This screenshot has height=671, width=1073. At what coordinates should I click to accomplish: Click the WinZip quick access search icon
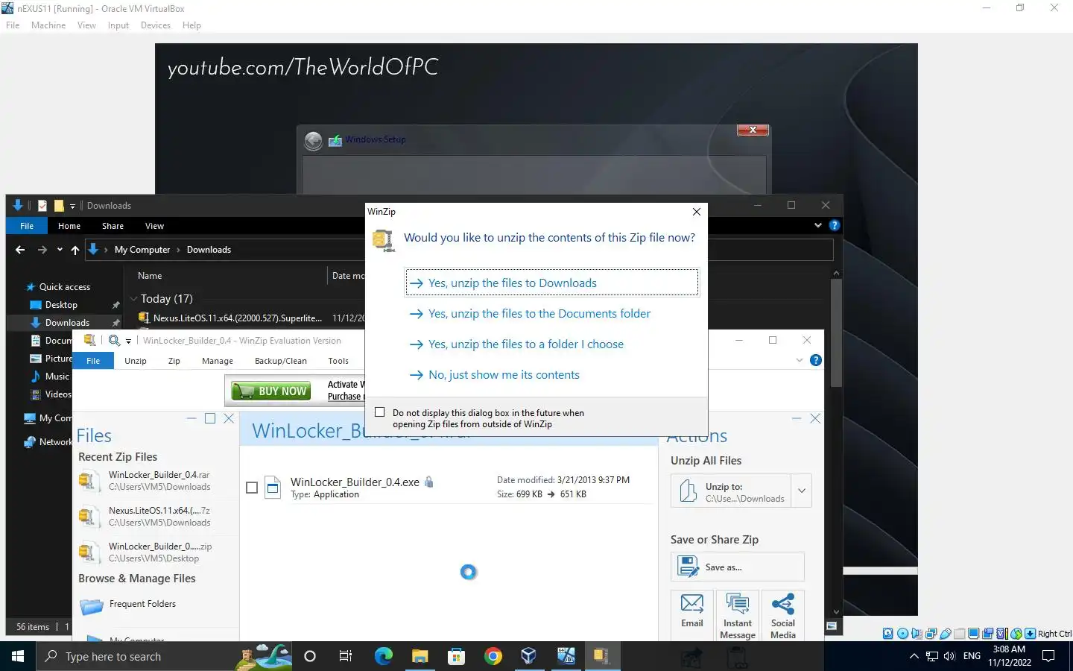point(114,340)
